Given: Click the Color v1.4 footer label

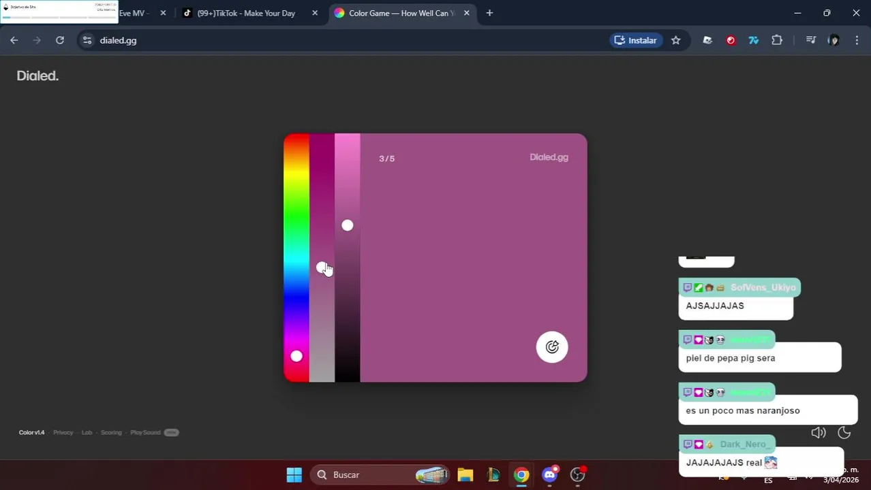Looking at the screenshot, I should 31,433.
